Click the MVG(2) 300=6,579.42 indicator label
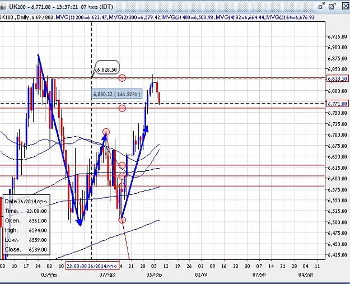Image resolution: width=350 pixels, height=284 pixels. [x=135, y=17]
